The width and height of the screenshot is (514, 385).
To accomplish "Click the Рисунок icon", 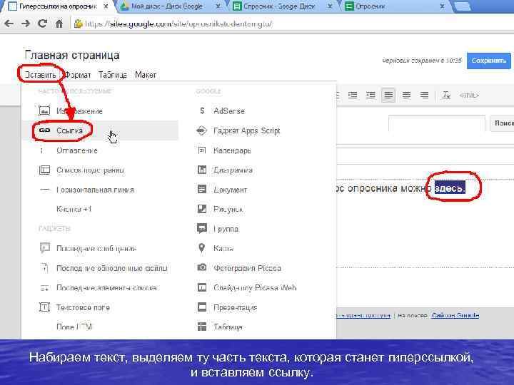I will 202,208.
